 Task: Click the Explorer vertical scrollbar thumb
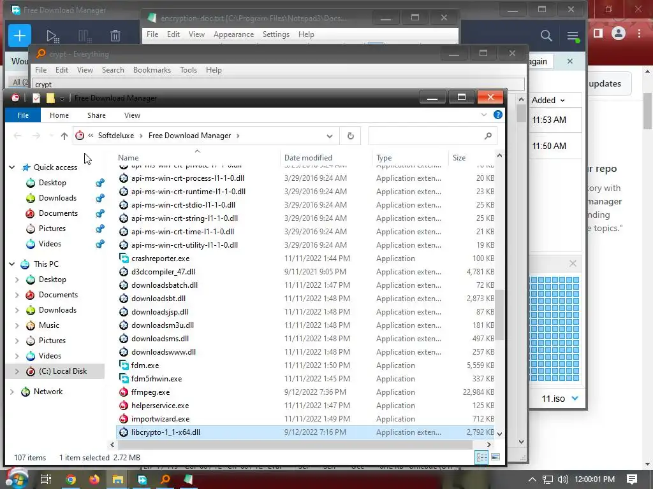tap(499, 315)
